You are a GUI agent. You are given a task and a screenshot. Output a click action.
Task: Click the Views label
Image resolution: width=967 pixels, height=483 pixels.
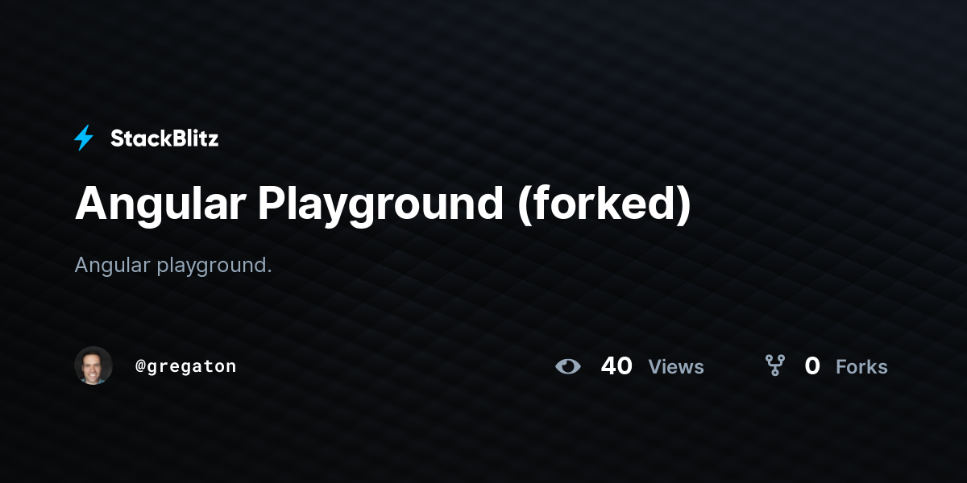676,367
